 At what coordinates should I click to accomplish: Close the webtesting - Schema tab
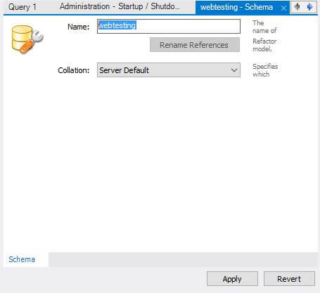[283, 8]
